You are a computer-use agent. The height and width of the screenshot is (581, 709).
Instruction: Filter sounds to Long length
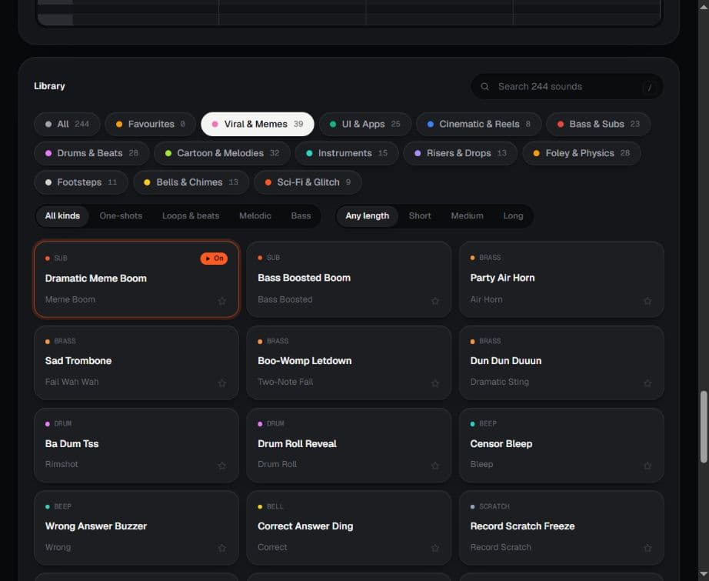pos(513,215)
